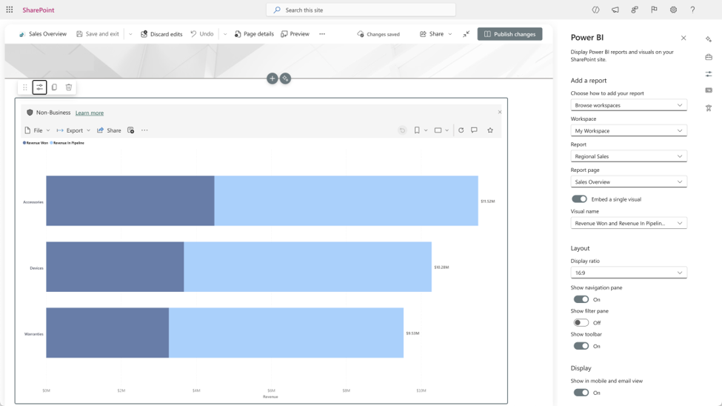Click Discard edits
This screenshot has height=406, width=722.
[161, 34]
